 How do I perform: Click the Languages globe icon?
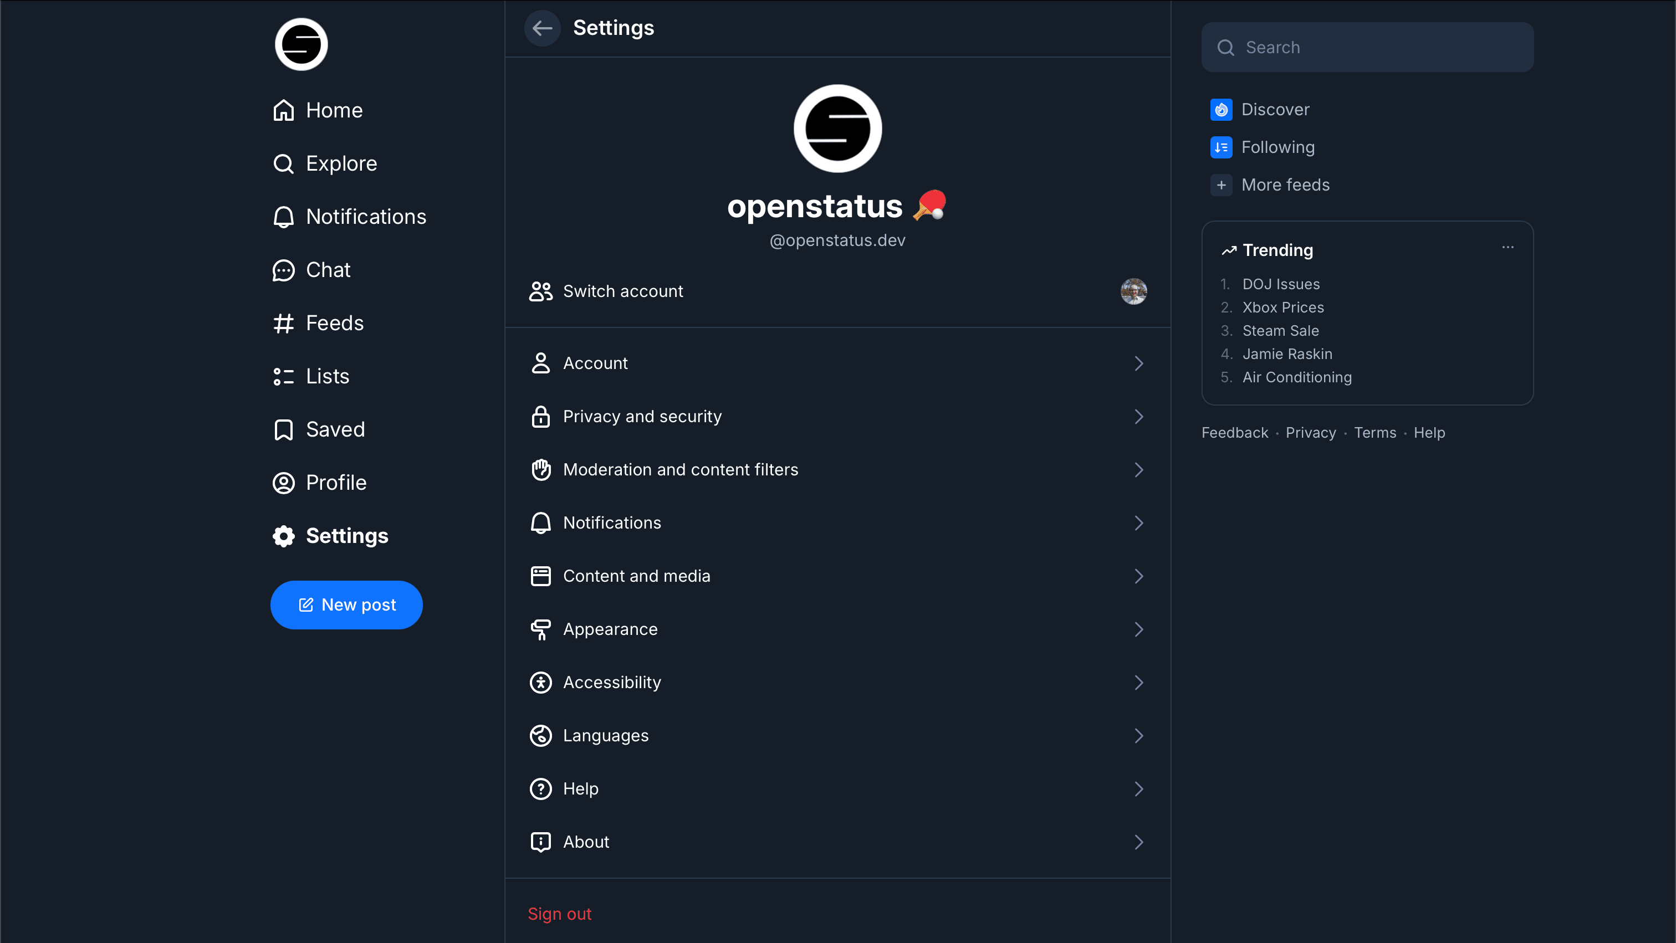541,736
